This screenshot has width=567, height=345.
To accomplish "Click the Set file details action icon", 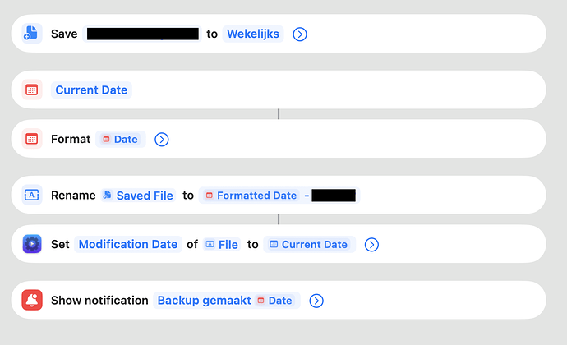I will point(32,244).
